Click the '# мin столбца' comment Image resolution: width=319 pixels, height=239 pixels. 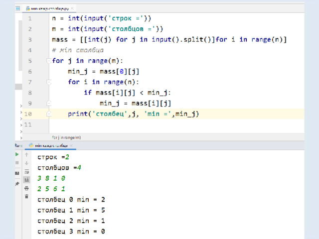[x=78, y=50]
